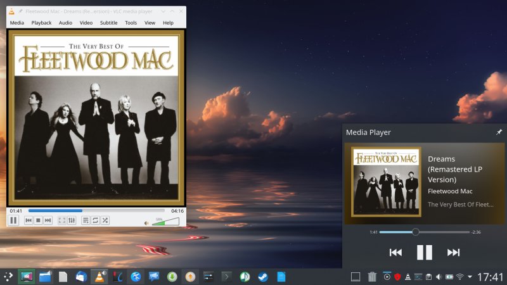Image resolution: width=507 pixels, height=285 pixels.
Task: Toggle fullscreen in VLC controls
Action: pos(61,220)
